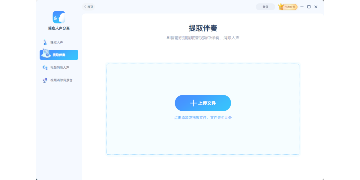The width and height of the screenshot is (360, 180).
Task: Click the crown icon beside 开通会员
Action: pyautogui.click(x=281, y=6)
